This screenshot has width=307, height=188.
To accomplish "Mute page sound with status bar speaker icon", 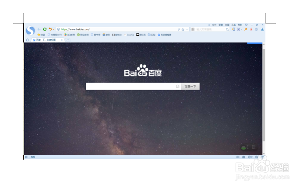I will (x=238, y=157).
